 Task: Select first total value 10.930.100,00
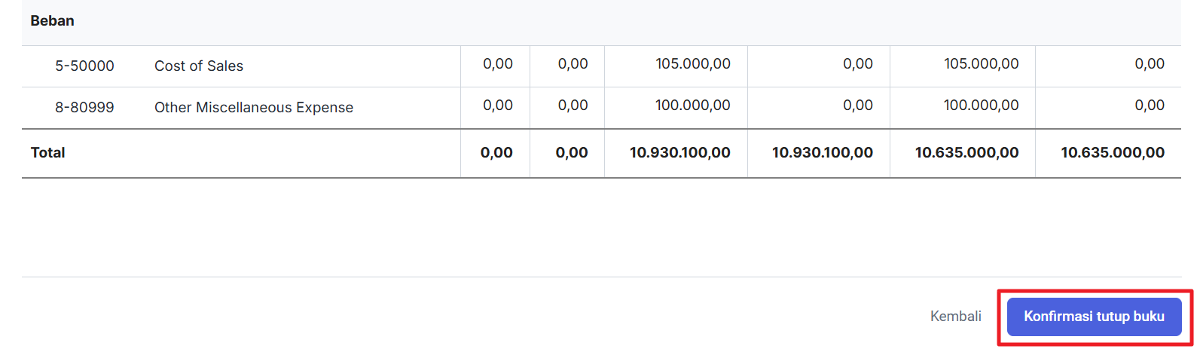pos(680,152)
